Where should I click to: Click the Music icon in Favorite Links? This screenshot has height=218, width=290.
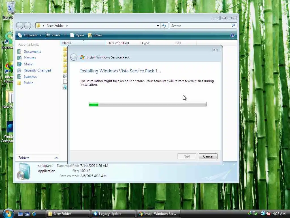point(19,64)
